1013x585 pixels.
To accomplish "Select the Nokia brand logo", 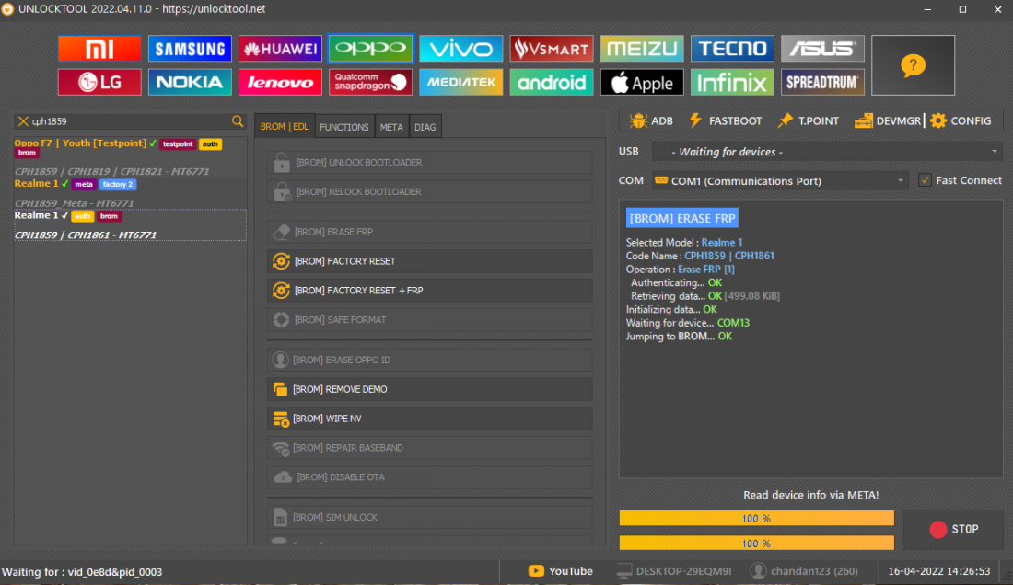I will coord(190,83).
